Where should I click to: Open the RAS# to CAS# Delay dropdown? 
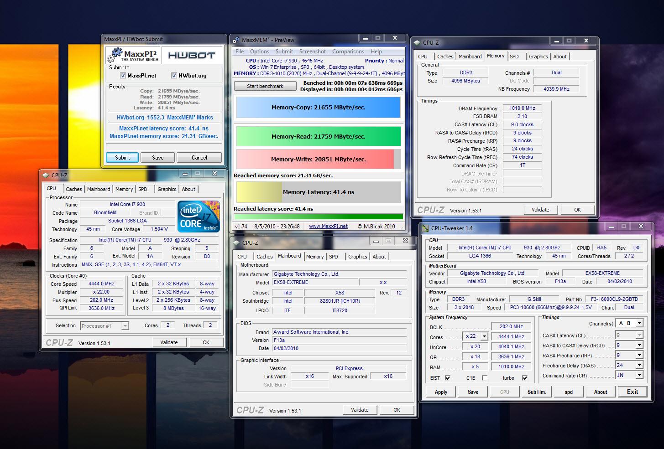pyautogui.click(x=639, y=346)
